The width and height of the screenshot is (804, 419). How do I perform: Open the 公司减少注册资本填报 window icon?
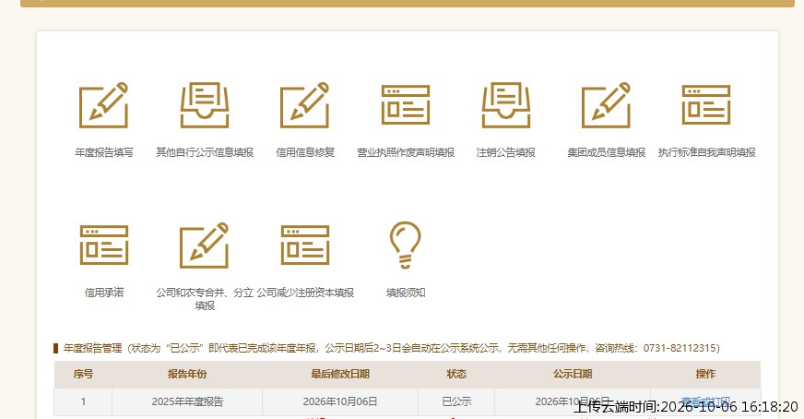pyautogui.click(x=304, y=245)
